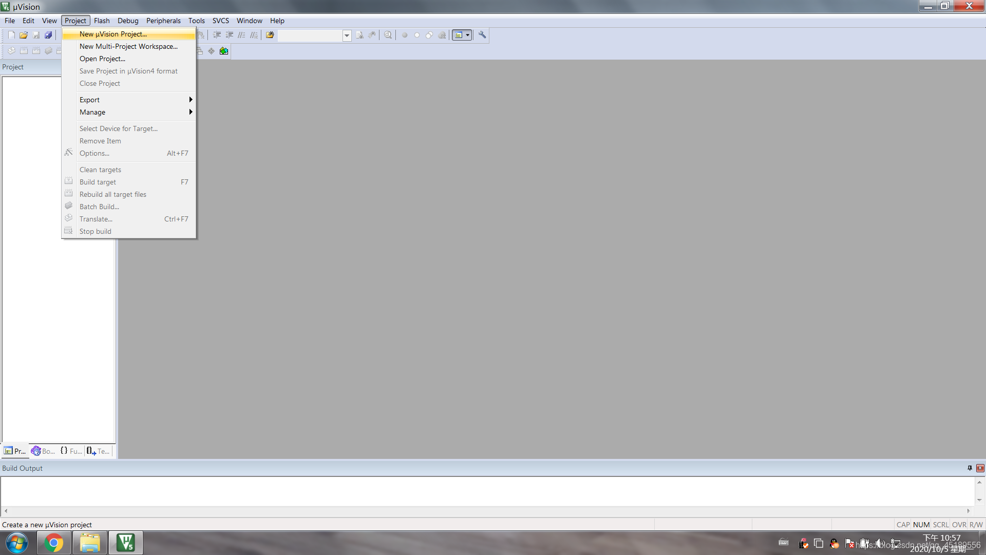Open the File menu
The width and height of the screenshot is (986, 555).
pyautogui.click(x=10, y=21)
